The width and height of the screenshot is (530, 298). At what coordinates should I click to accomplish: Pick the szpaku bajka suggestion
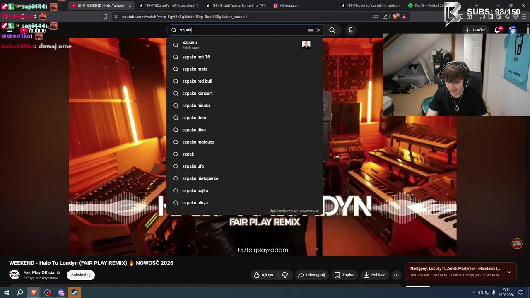point(245,190)
